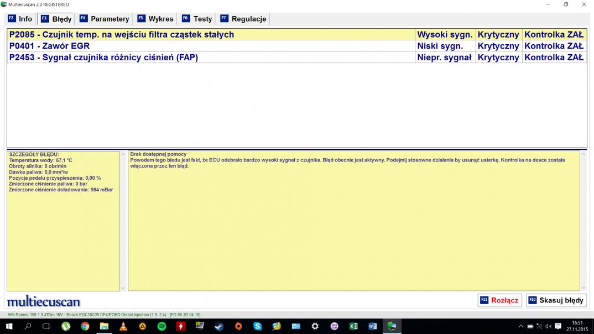Viewport: 594px width, 334px height.
Task: Click the Wysoki sygn. cell
Action: click(x=445, y=34)
